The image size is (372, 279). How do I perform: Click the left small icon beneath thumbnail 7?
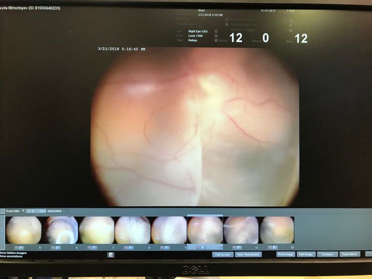coord(90,248)
